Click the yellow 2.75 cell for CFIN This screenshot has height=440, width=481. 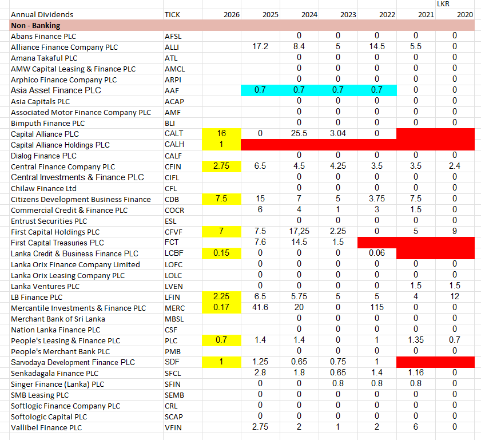pyautogui.click(x=222, y=166)
